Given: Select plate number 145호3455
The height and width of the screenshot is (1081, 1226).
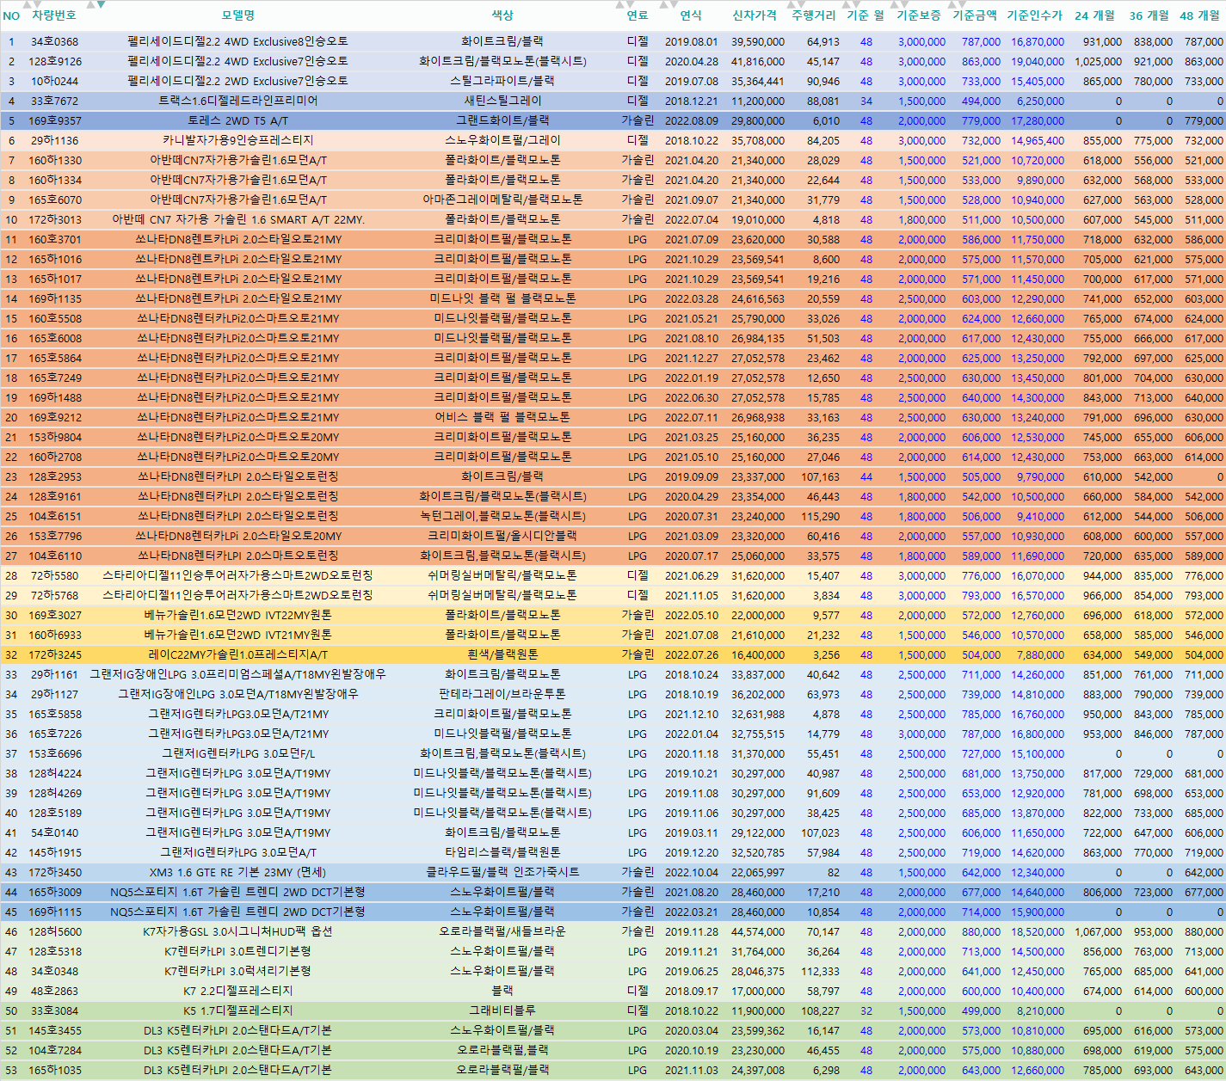Looking at the screenshot, I should click(x=55, y=1030).
